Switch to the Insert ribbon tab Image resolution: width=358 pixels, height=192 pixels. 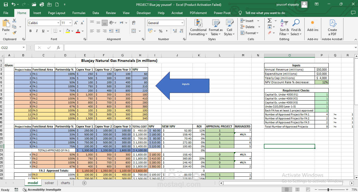(37, 13)
